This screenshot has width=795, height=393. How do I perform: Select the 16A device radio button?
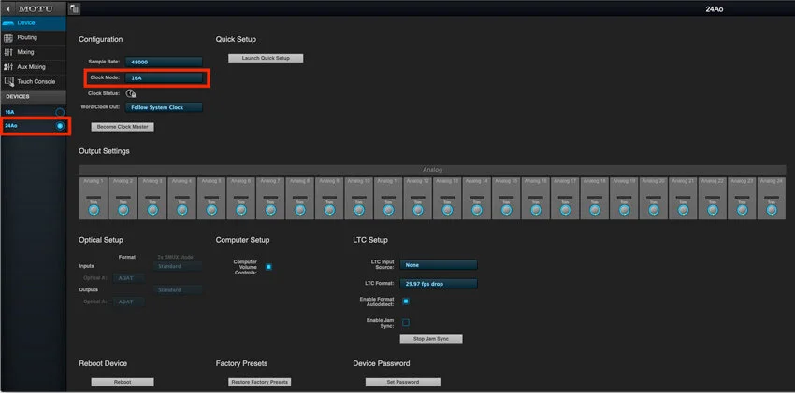point(60,112)
